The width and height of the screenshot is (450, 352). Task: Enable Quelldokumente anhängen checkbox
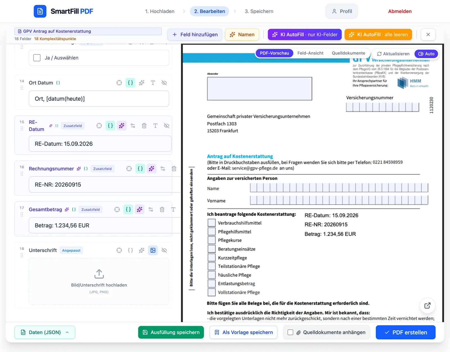[291, 332]
